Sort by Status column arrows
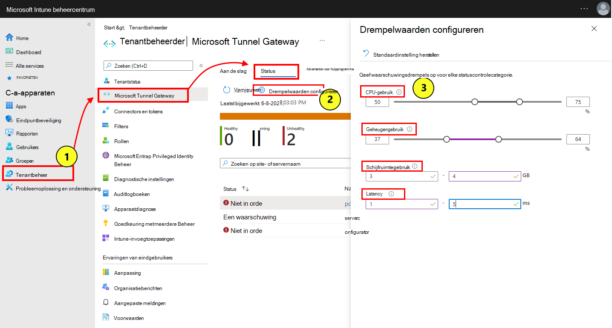This screenshot has width=612, height=328. (245, 189)
